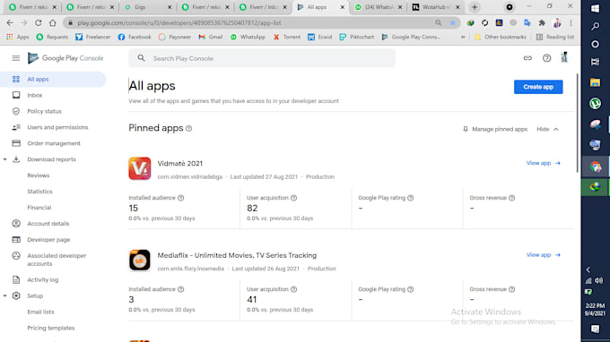Click View app for Vidmate 2021

543,163
